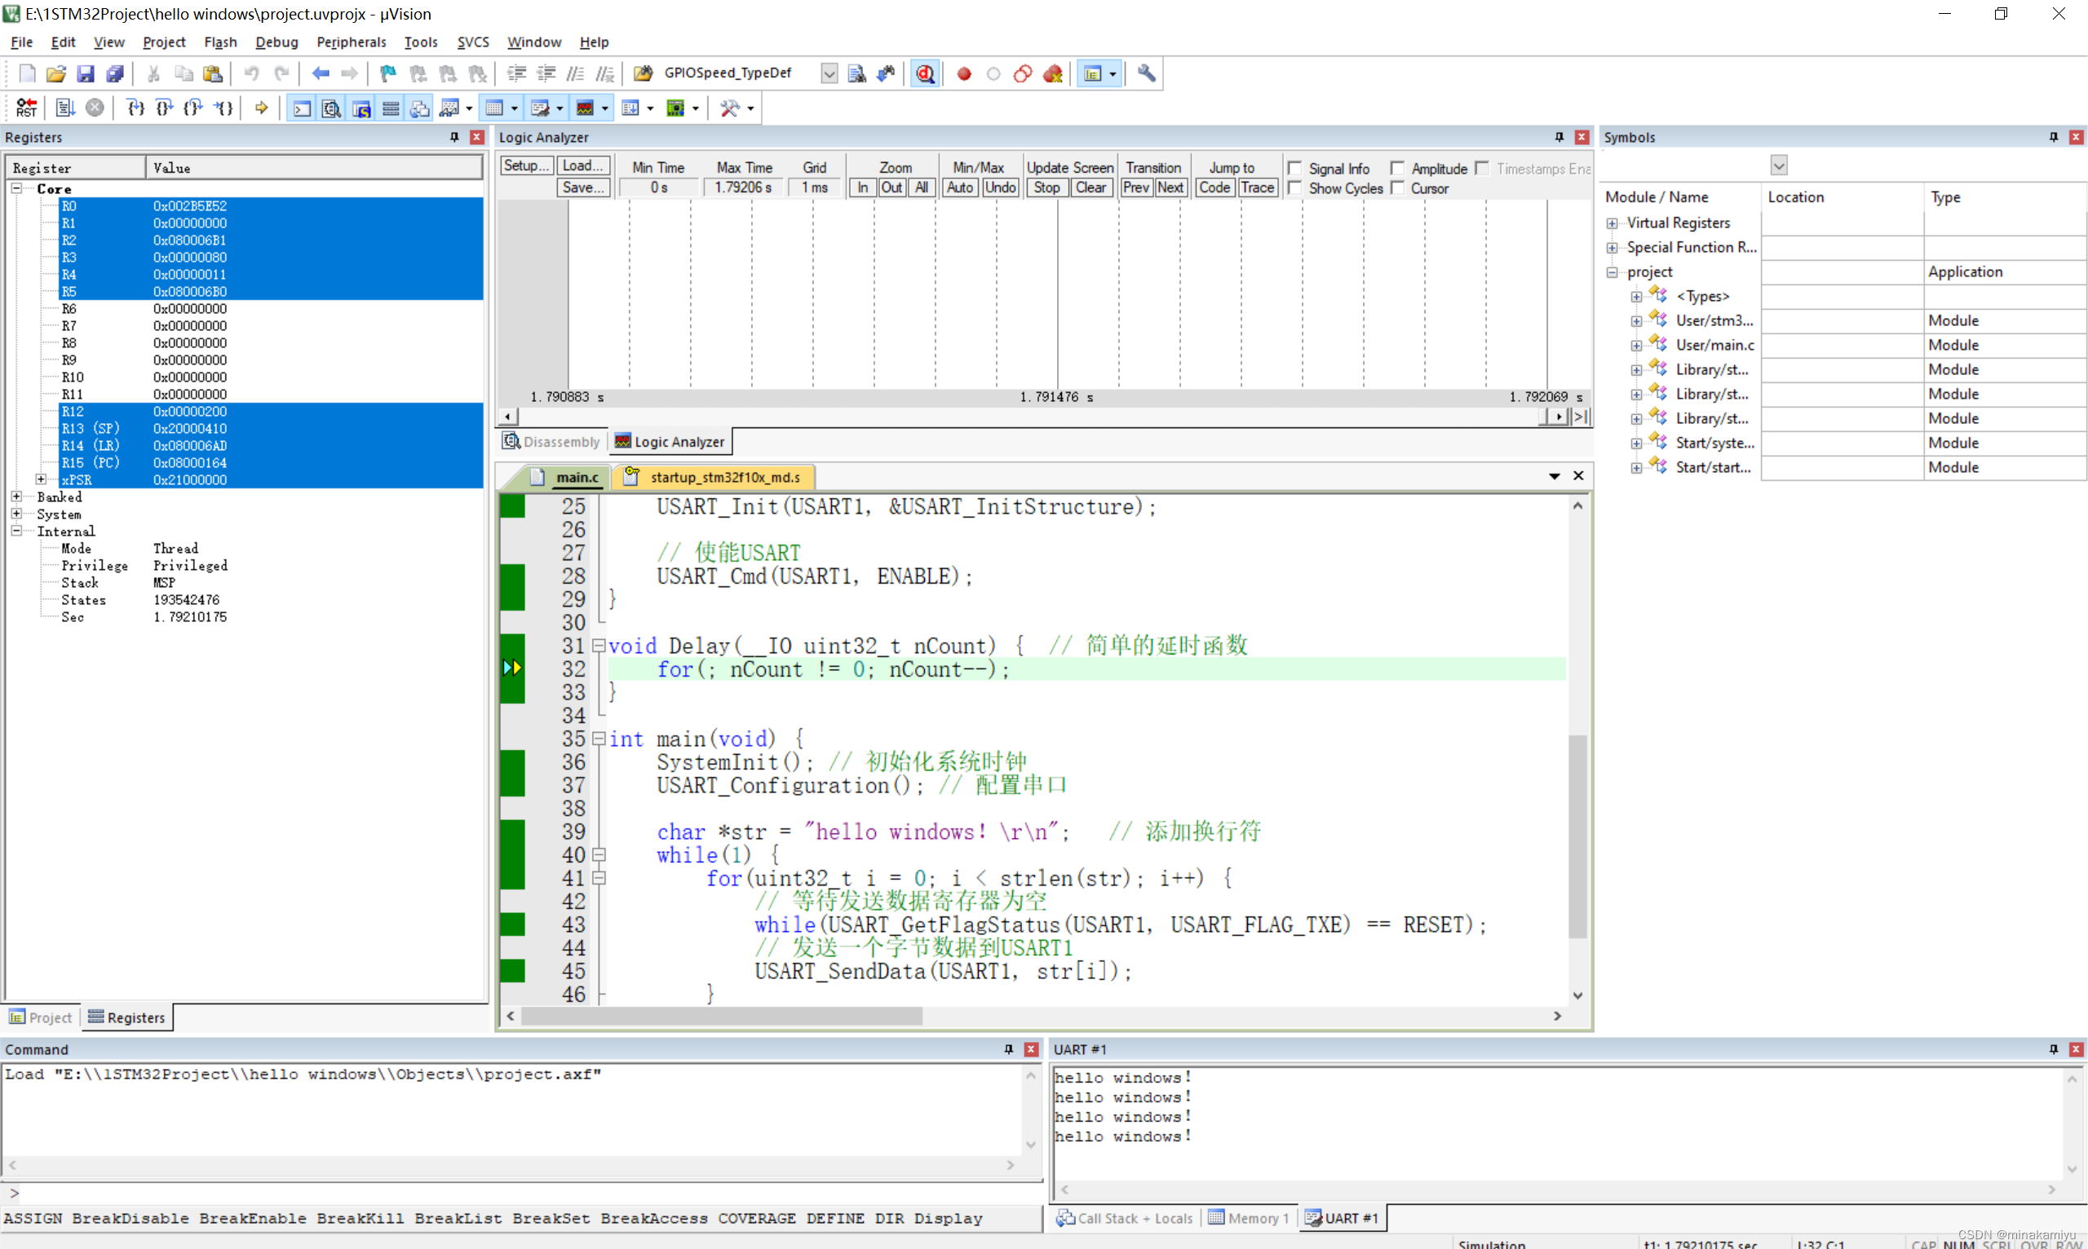Click the Find in Files icon
Viewport: 2088px width, 1249px height.
644,73
